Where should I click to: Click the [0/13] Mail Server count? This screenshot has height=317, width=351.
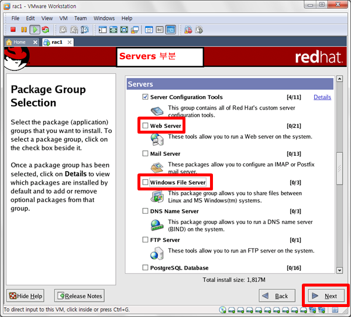(x=294, y=154)
